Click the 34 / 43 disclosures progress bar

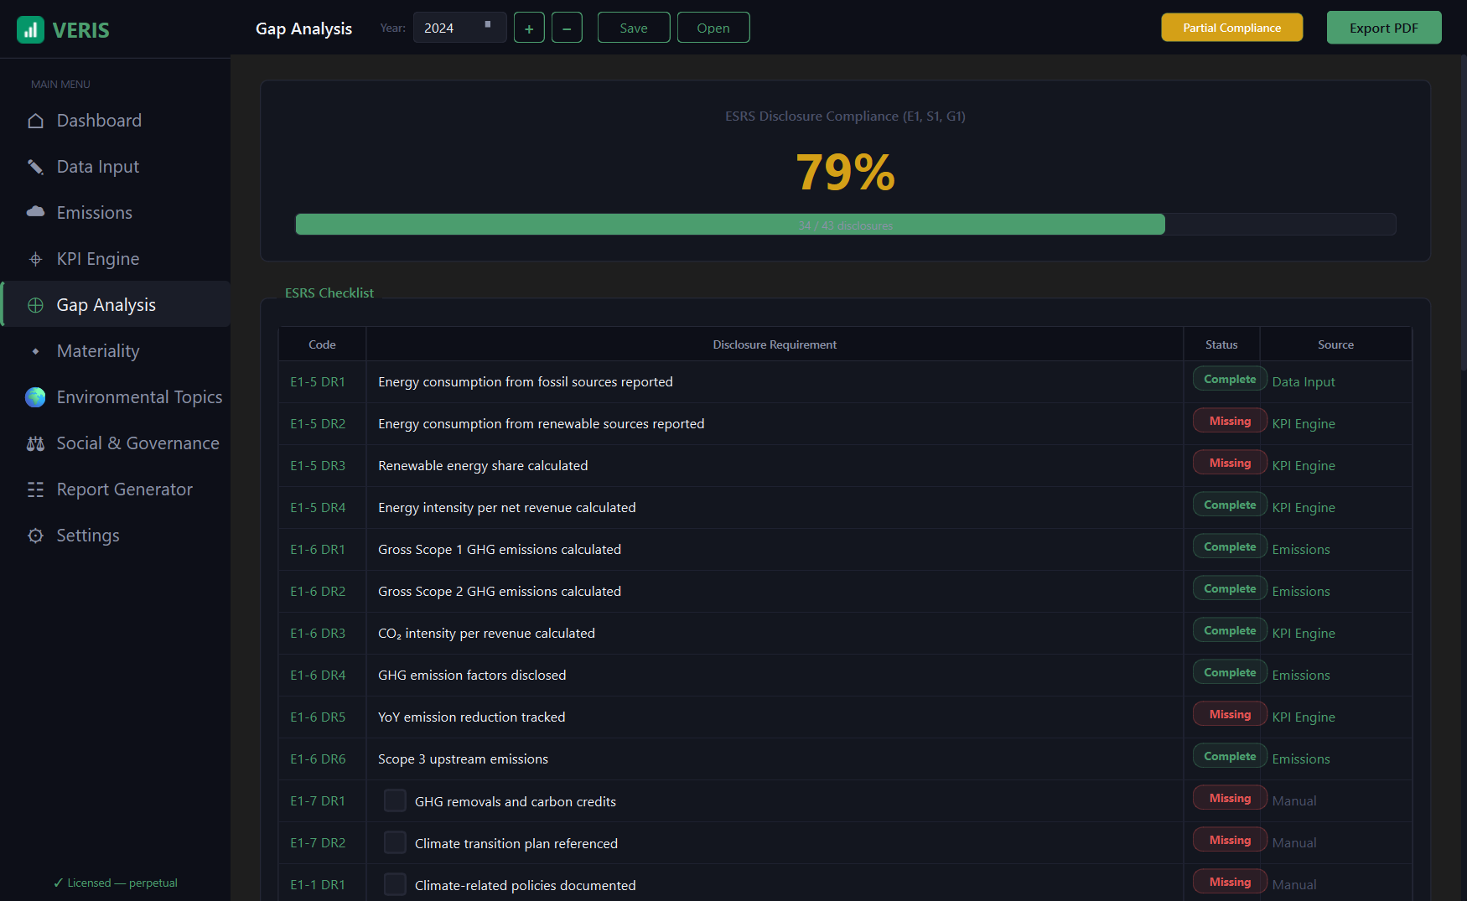coord(846,225)
